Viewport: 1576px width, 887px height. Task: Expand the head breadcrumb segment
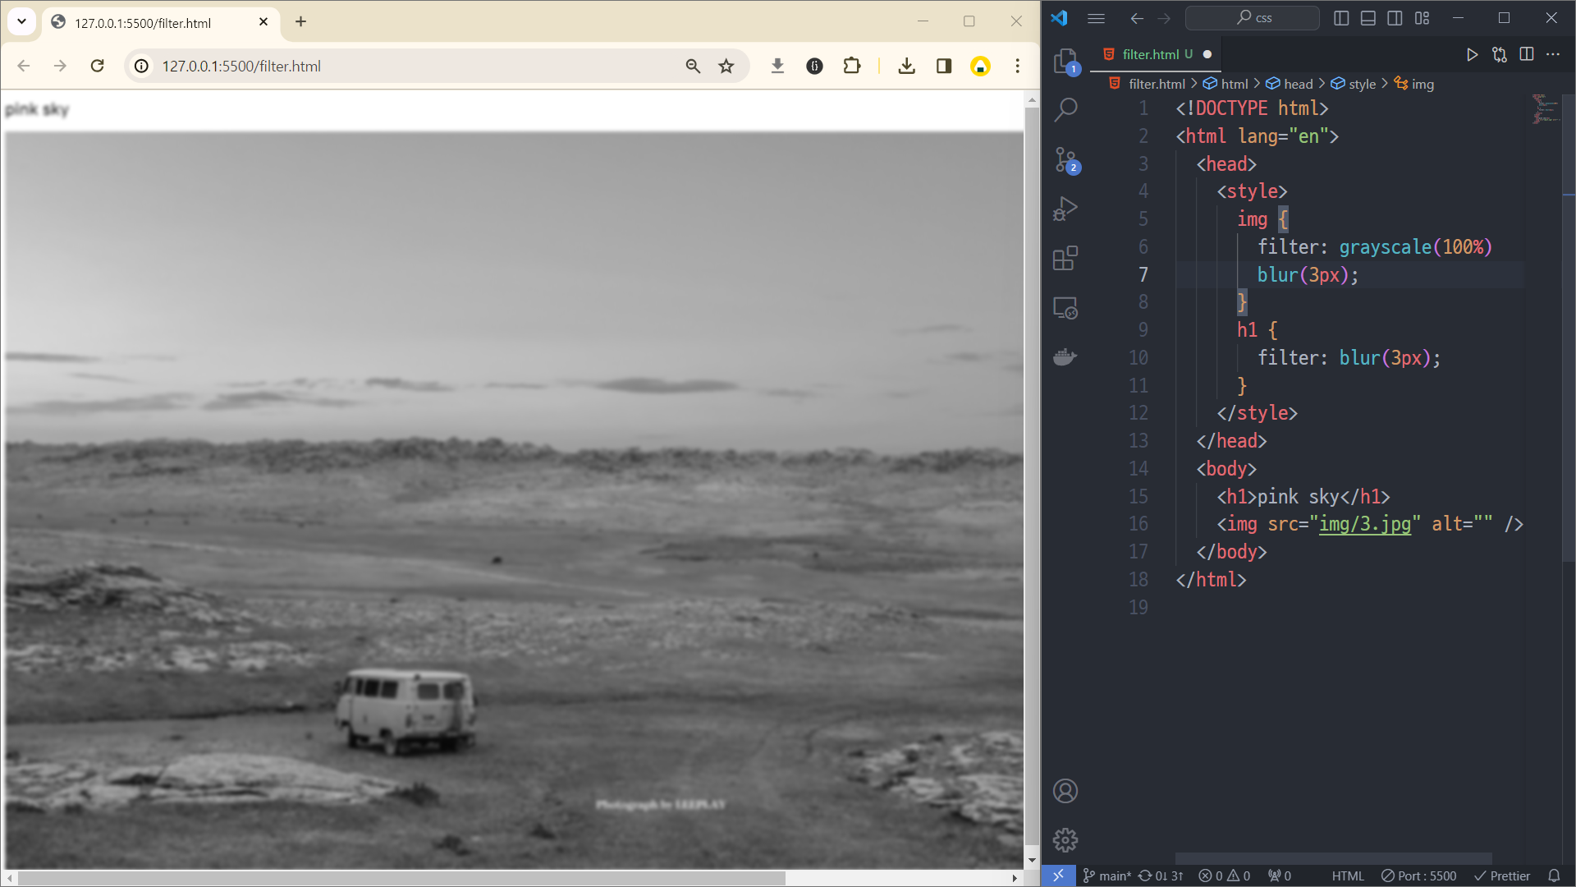click(1298, 84)
